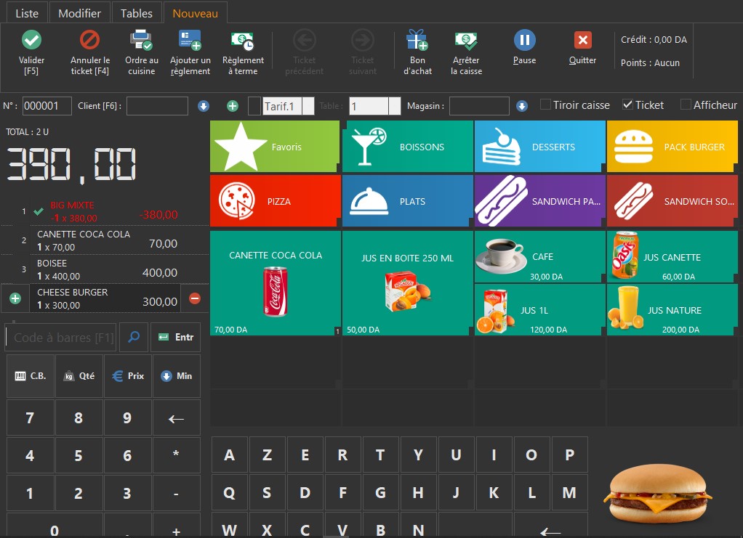Click the Valider green checkmark icon

31,40
